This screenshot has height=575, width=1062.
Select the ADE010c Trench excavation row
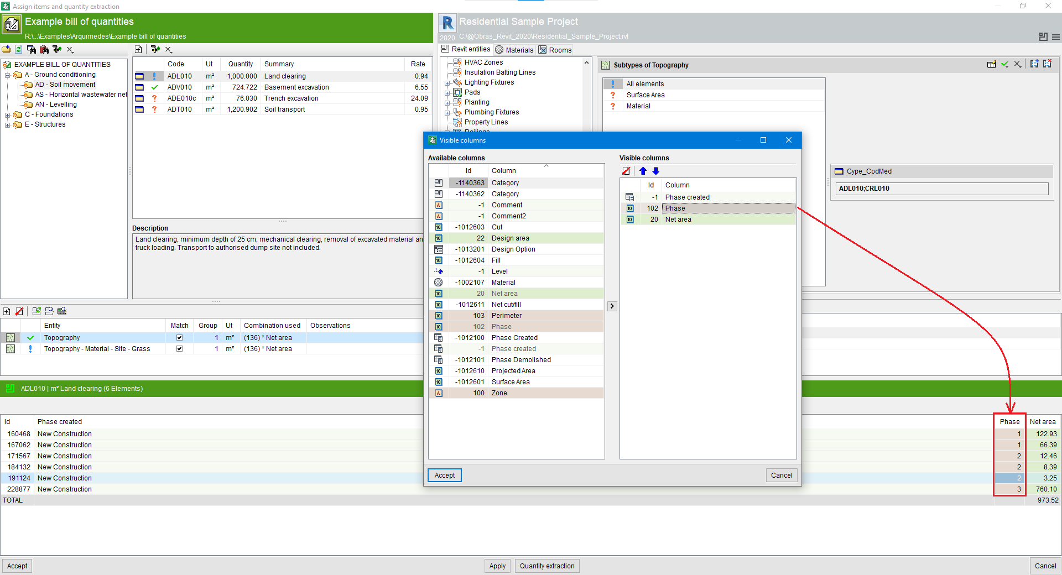282,98
